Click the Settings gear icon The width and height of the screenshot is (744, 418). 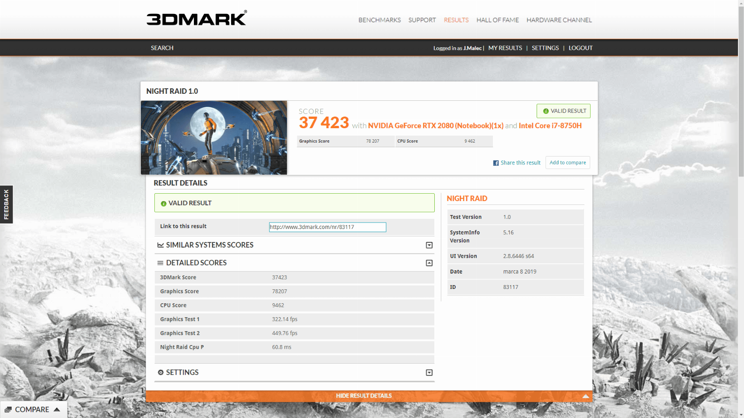click(x=160, y=372)
